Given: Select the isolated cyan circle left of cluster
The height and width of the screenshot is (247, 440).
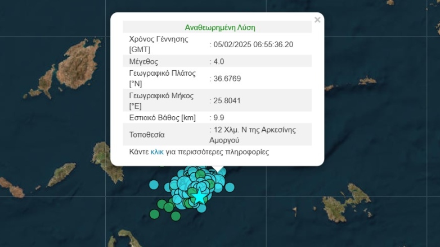Looking at the screenshot, I should coord(154,184).
